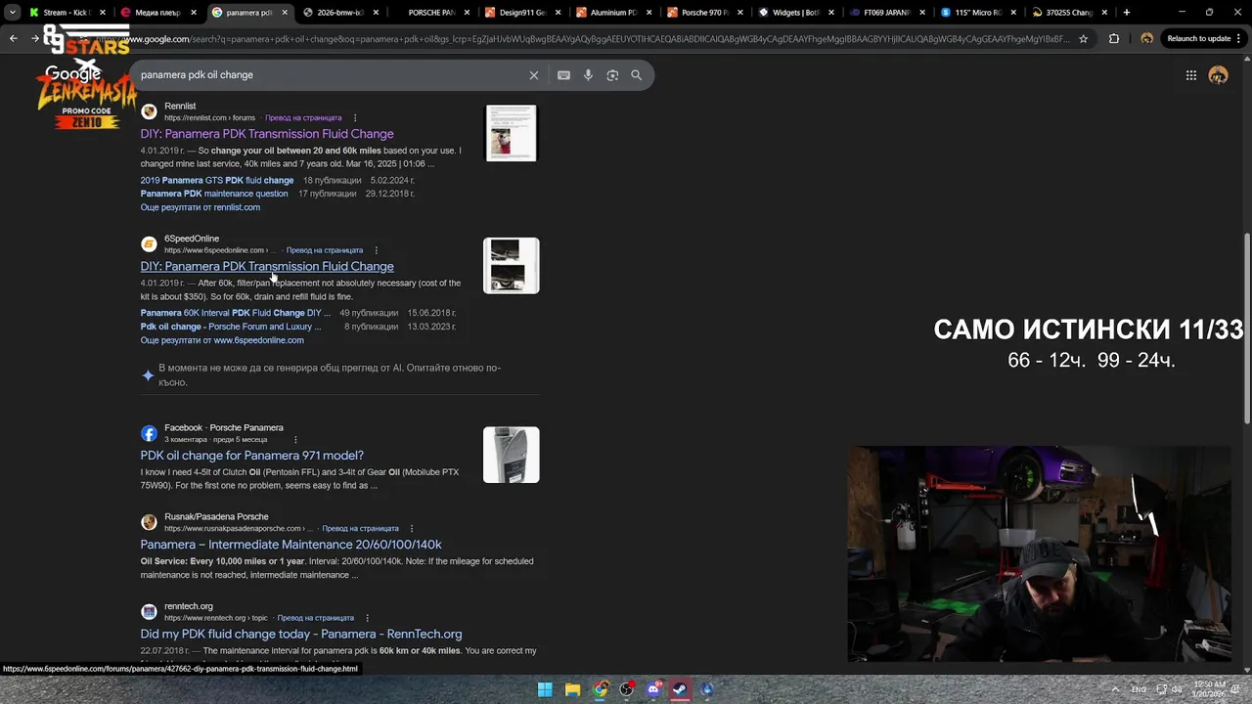Screen dimensions: 1252x704
Task: Clear the search box with the X icon
Action: 534,75
